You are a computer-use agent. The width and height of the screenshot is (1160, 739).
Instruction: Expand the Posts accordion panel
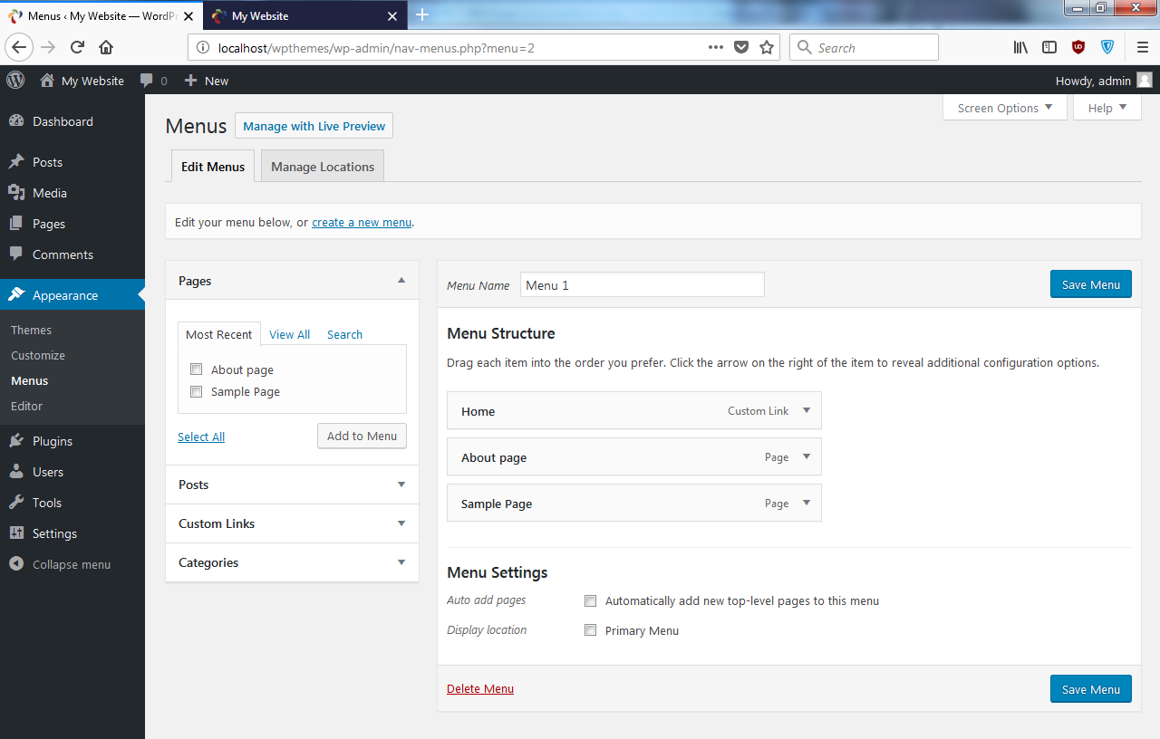point(401,485)
